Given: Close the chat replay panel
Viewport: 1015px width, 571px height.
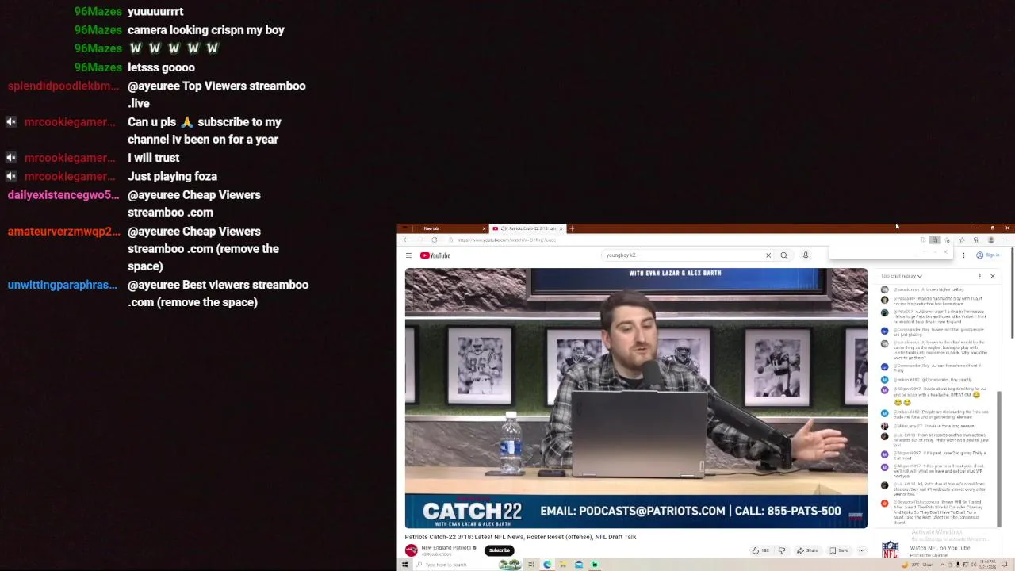Looking at the screenshot, I should click(x=992, y=276).
